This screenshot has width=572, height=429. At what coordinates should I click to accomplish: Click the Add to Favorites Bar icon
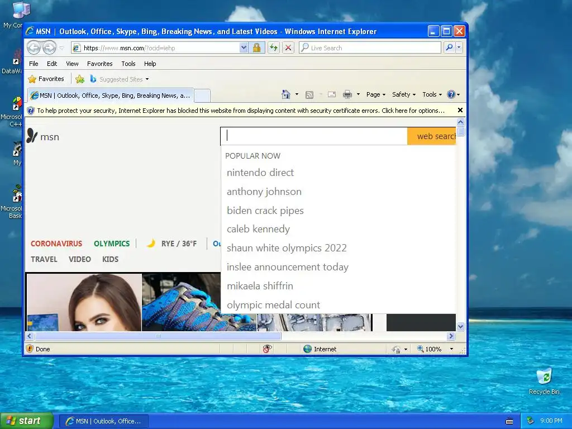pos(79,79)
